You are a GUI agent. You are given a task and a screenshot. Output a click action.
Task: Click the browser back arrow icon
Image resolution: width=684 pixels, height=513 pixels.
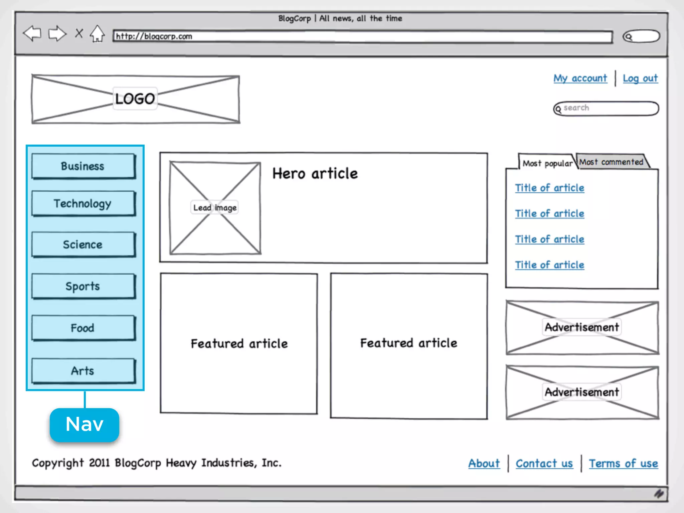[x=32, y=34]
